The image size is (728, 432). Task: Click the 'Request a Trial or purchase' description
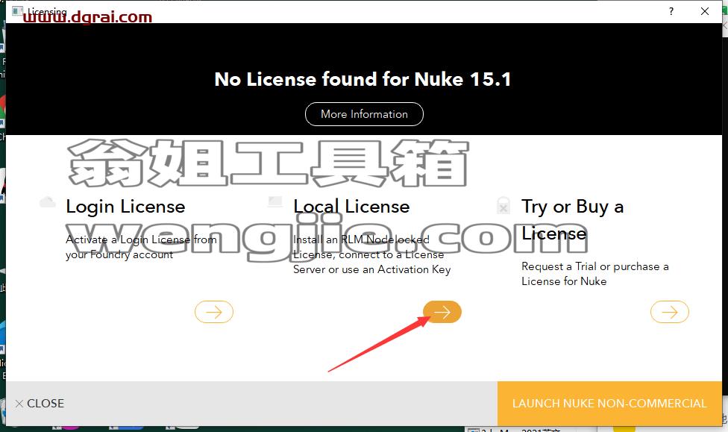coord(594,274)
